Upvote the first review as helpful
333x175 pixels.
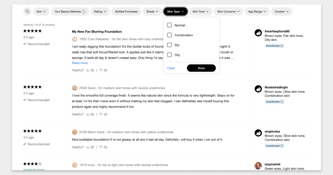point(88,70)
